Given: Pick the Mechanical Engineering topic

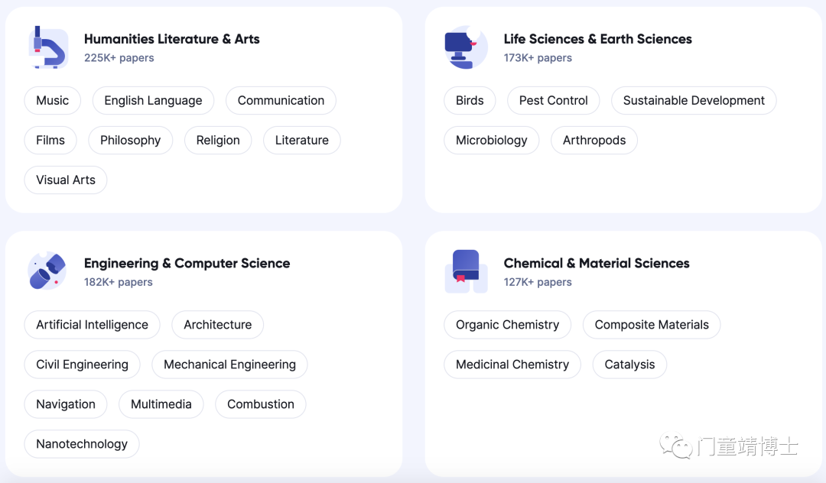Looking at the screenshot, I should 229,365.
